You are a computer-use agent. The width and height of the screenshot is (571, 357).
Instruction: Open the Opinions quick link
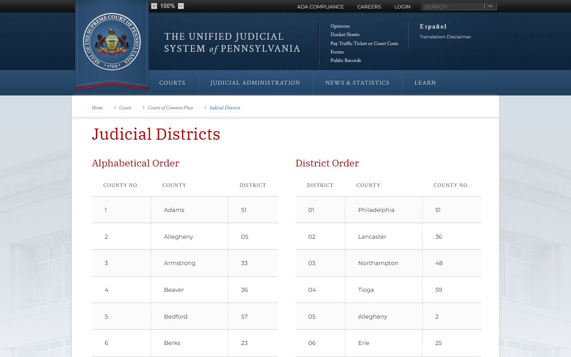tap(340, 26)
